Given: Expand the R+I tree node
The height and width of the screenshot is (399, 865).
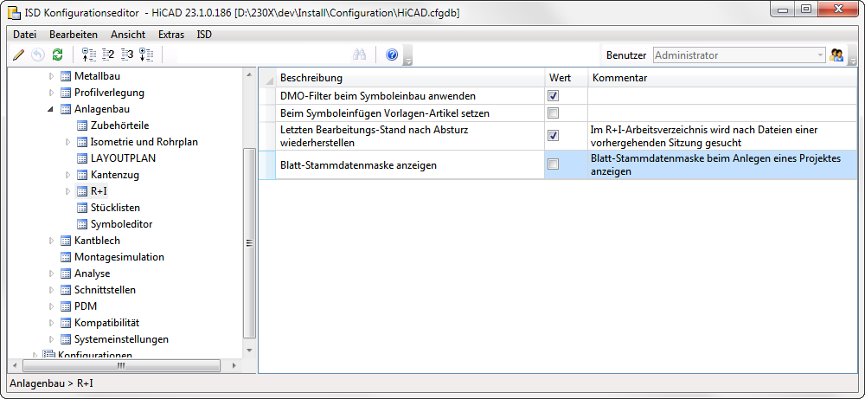Looking at the screenshot, I should pyautogui.click(x=67, y=191).
